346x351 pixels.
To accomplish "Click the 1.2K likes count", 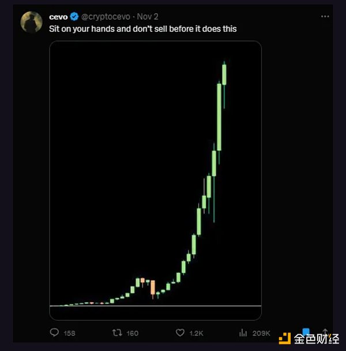I will pos(196,333).
